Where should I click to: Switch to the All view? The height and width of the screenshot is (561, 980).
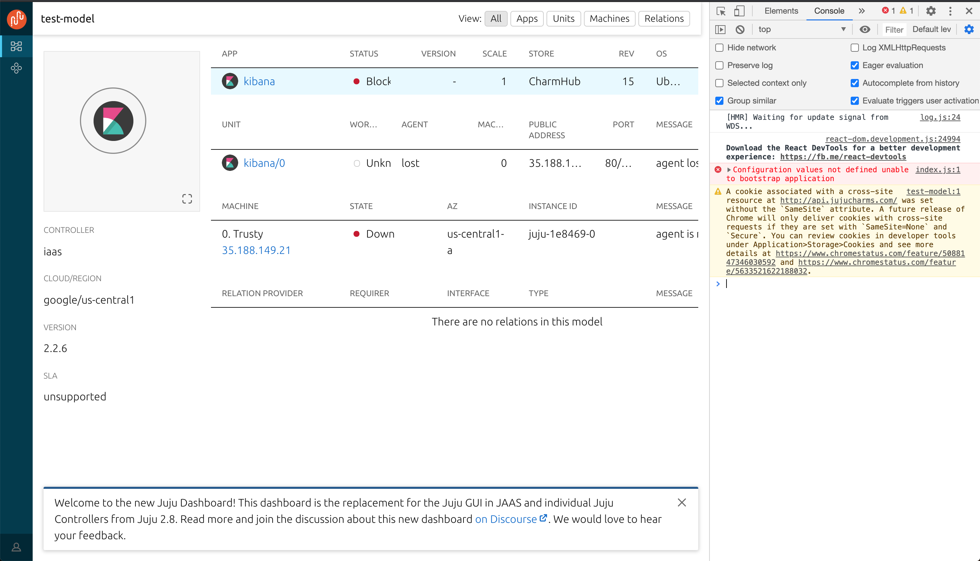496,18
